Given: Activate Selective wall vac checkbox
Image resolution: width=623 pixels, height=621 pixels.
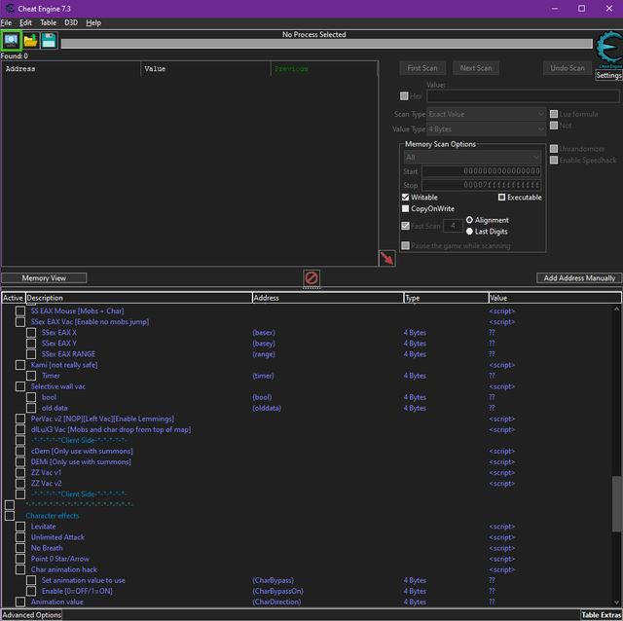Looking at the screenshot, I should click(x=20, y=386).
